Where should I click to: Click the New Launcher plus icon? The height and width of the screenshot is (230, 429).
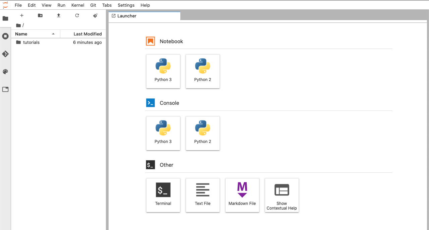[22, 15]
